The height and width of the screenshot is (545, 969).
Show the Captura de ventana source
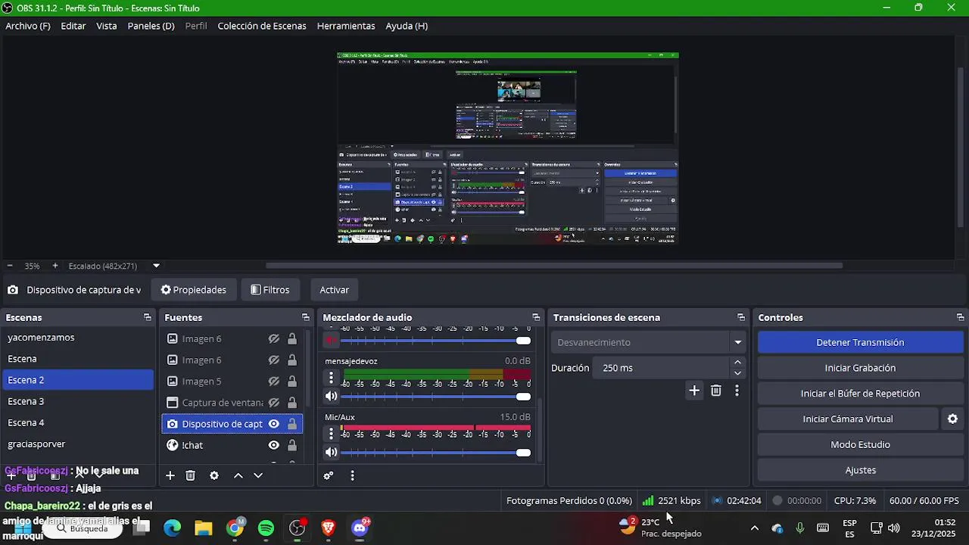(274, 403)
